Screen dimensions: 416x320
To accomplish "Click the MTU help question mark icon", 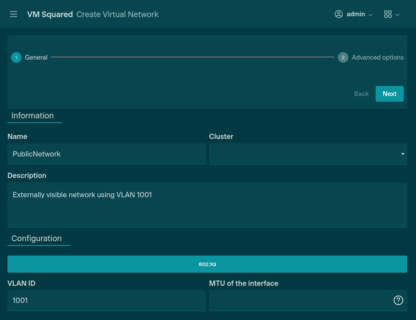I will 398,300.
